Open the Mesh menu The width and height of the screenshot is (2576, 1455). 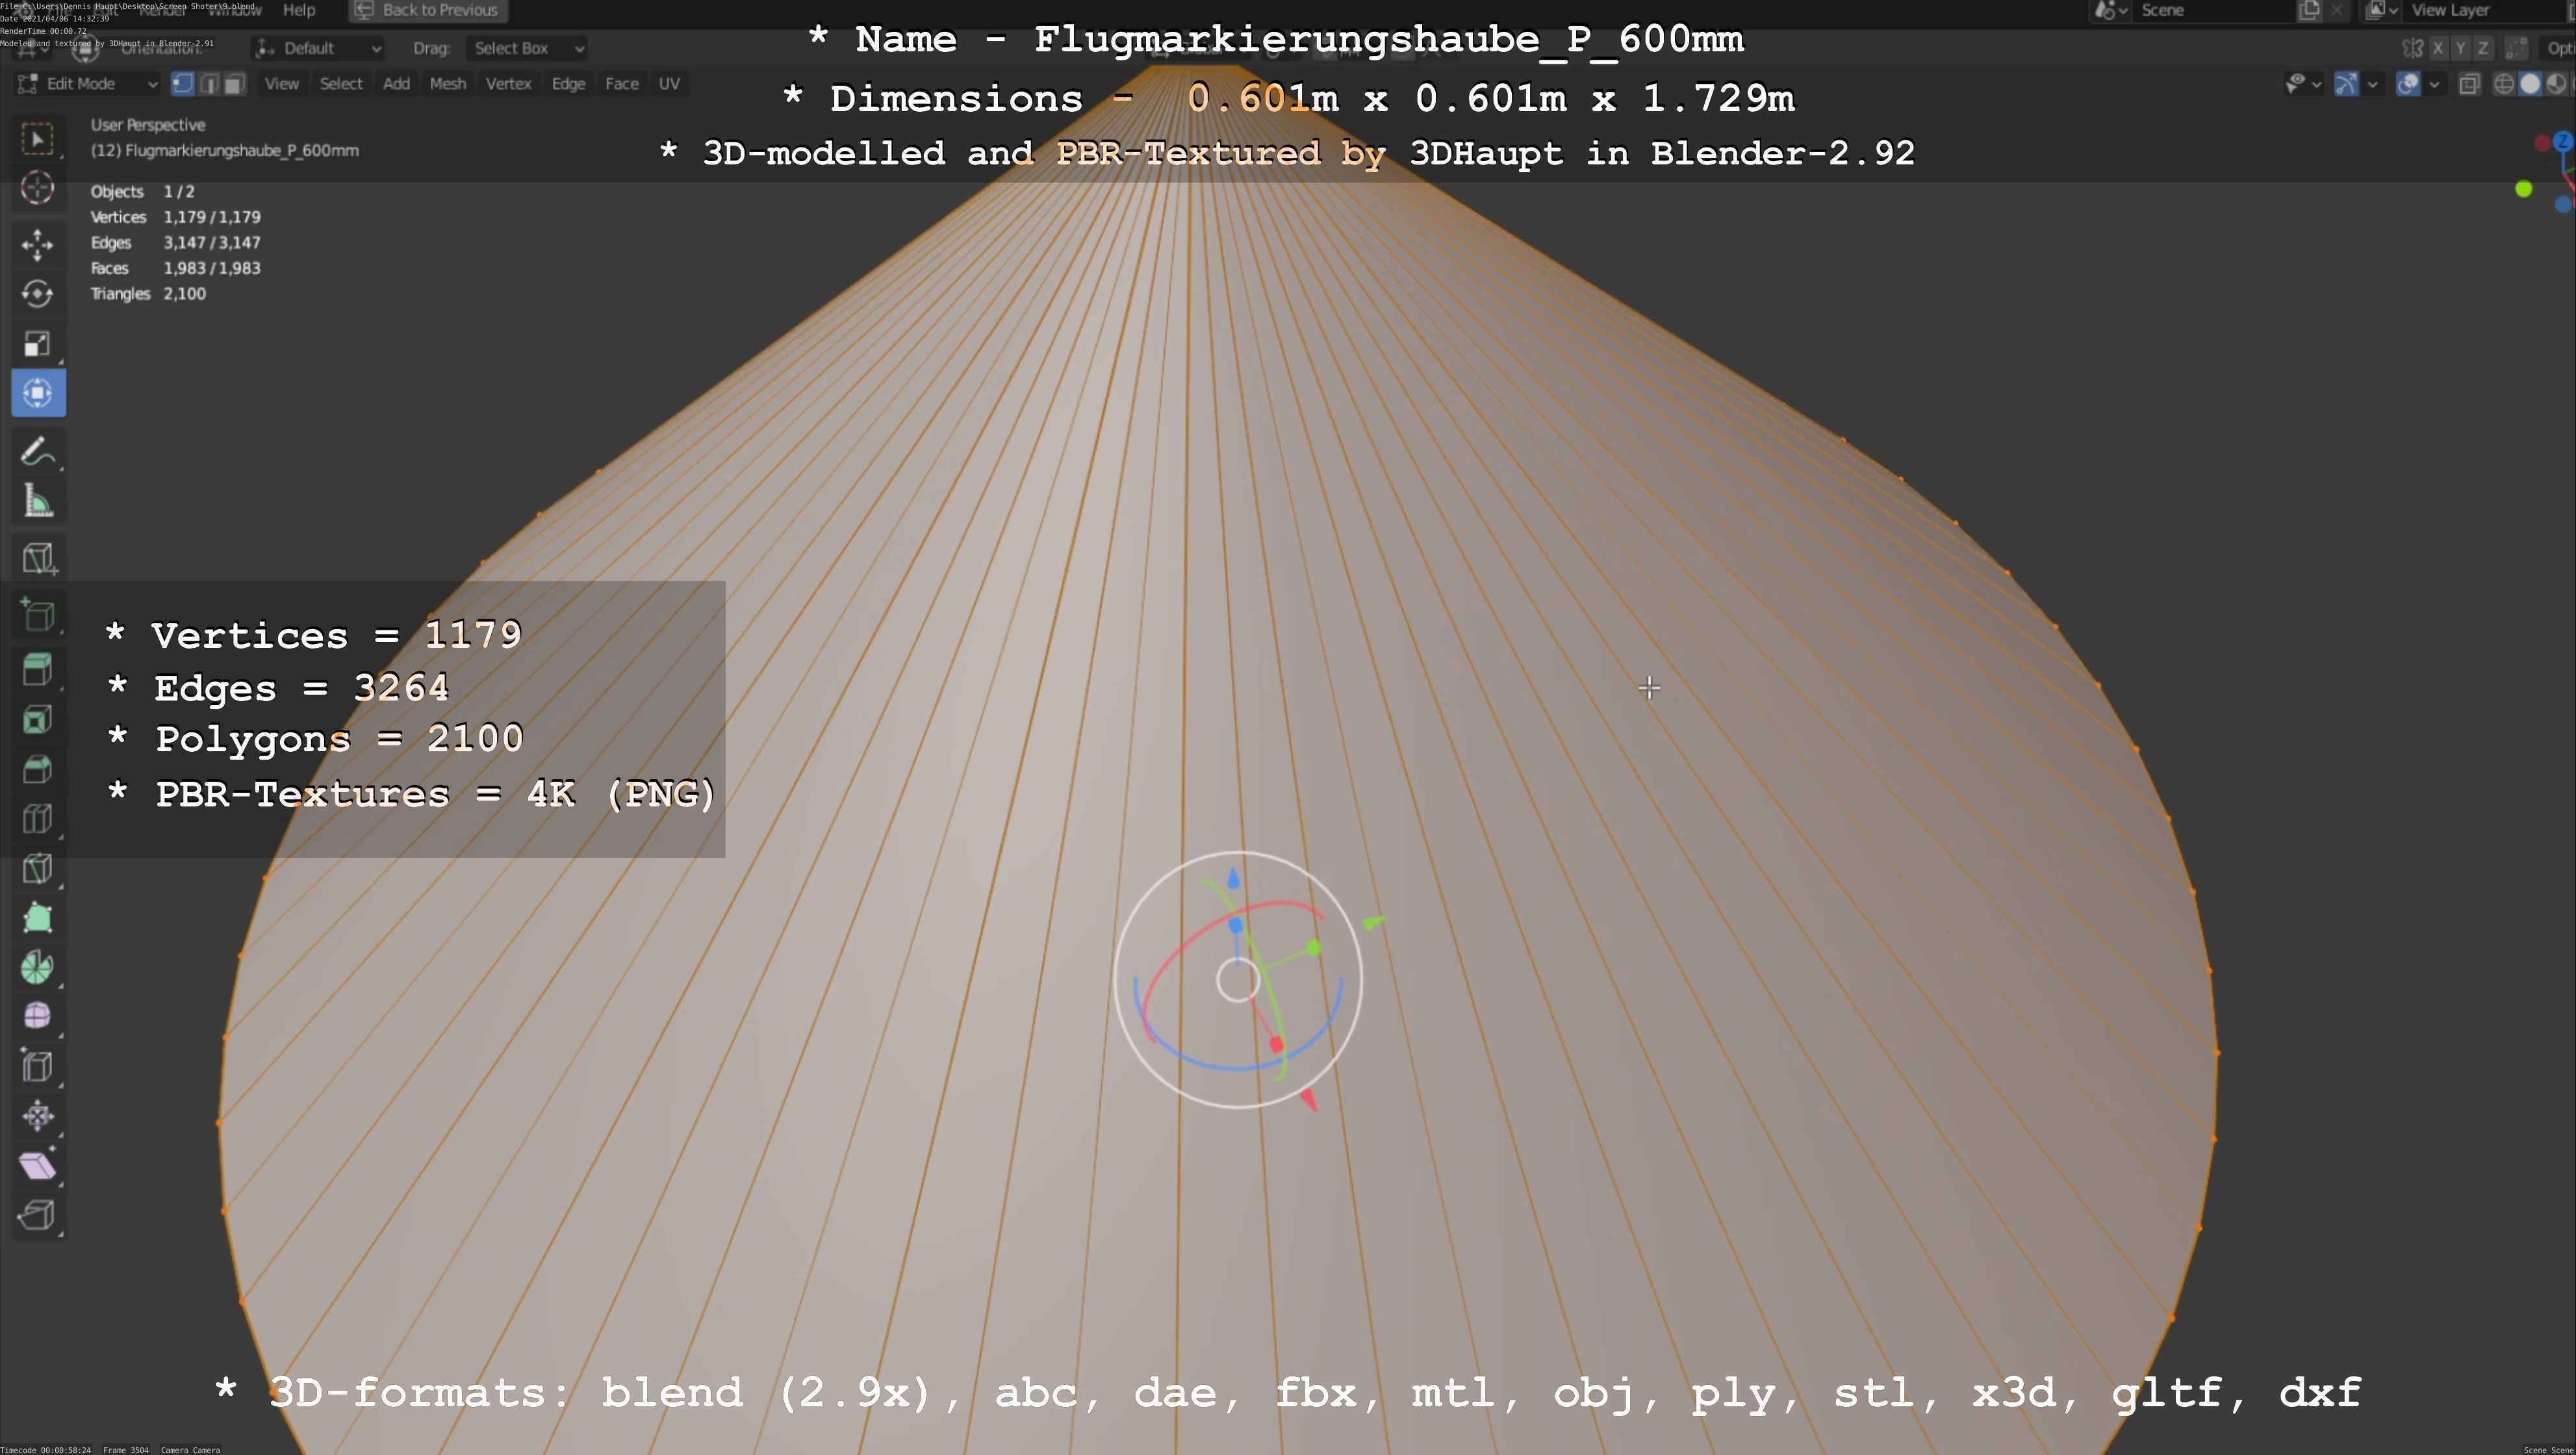pos(448,84)
